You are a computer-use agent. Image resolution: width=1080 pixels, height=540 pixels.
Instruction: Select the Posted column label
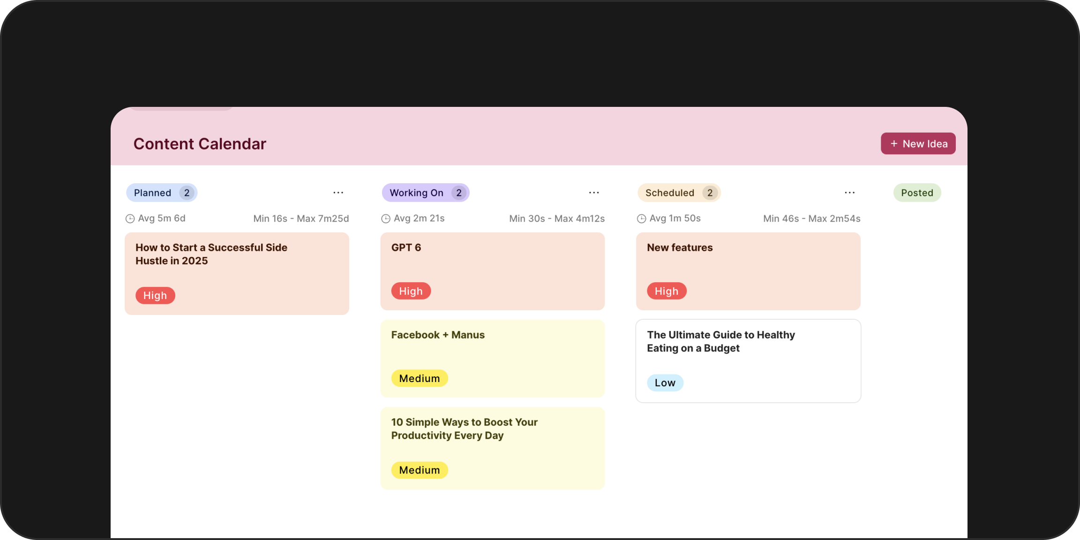[x=917, y=193]
